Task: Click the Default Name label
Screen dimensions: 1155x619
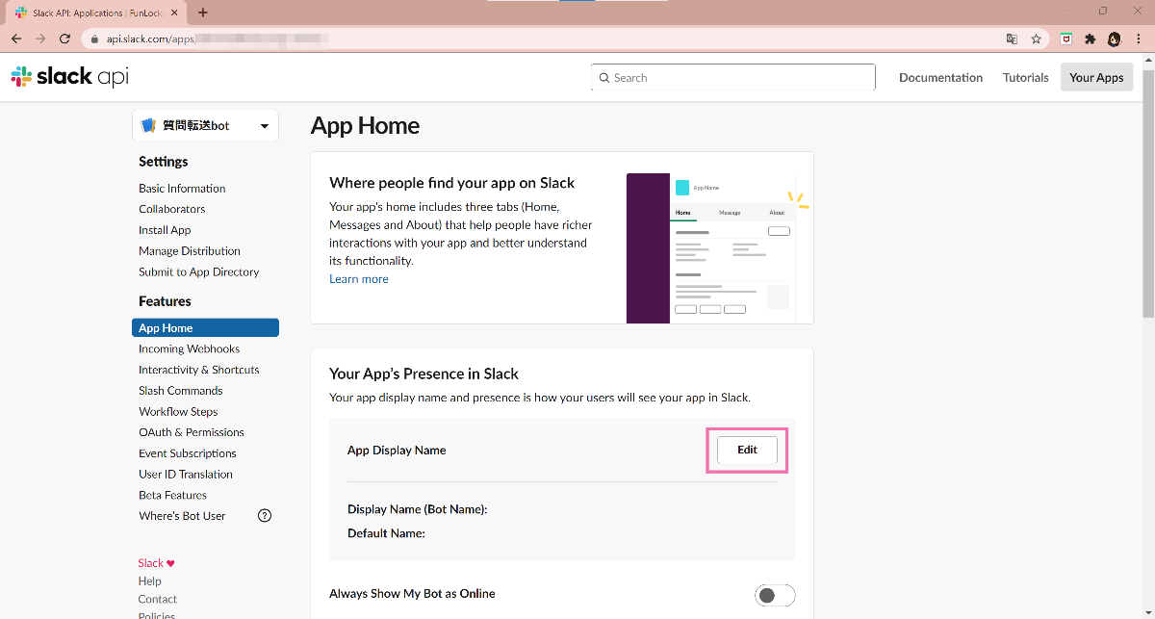Action: [386, 533]
